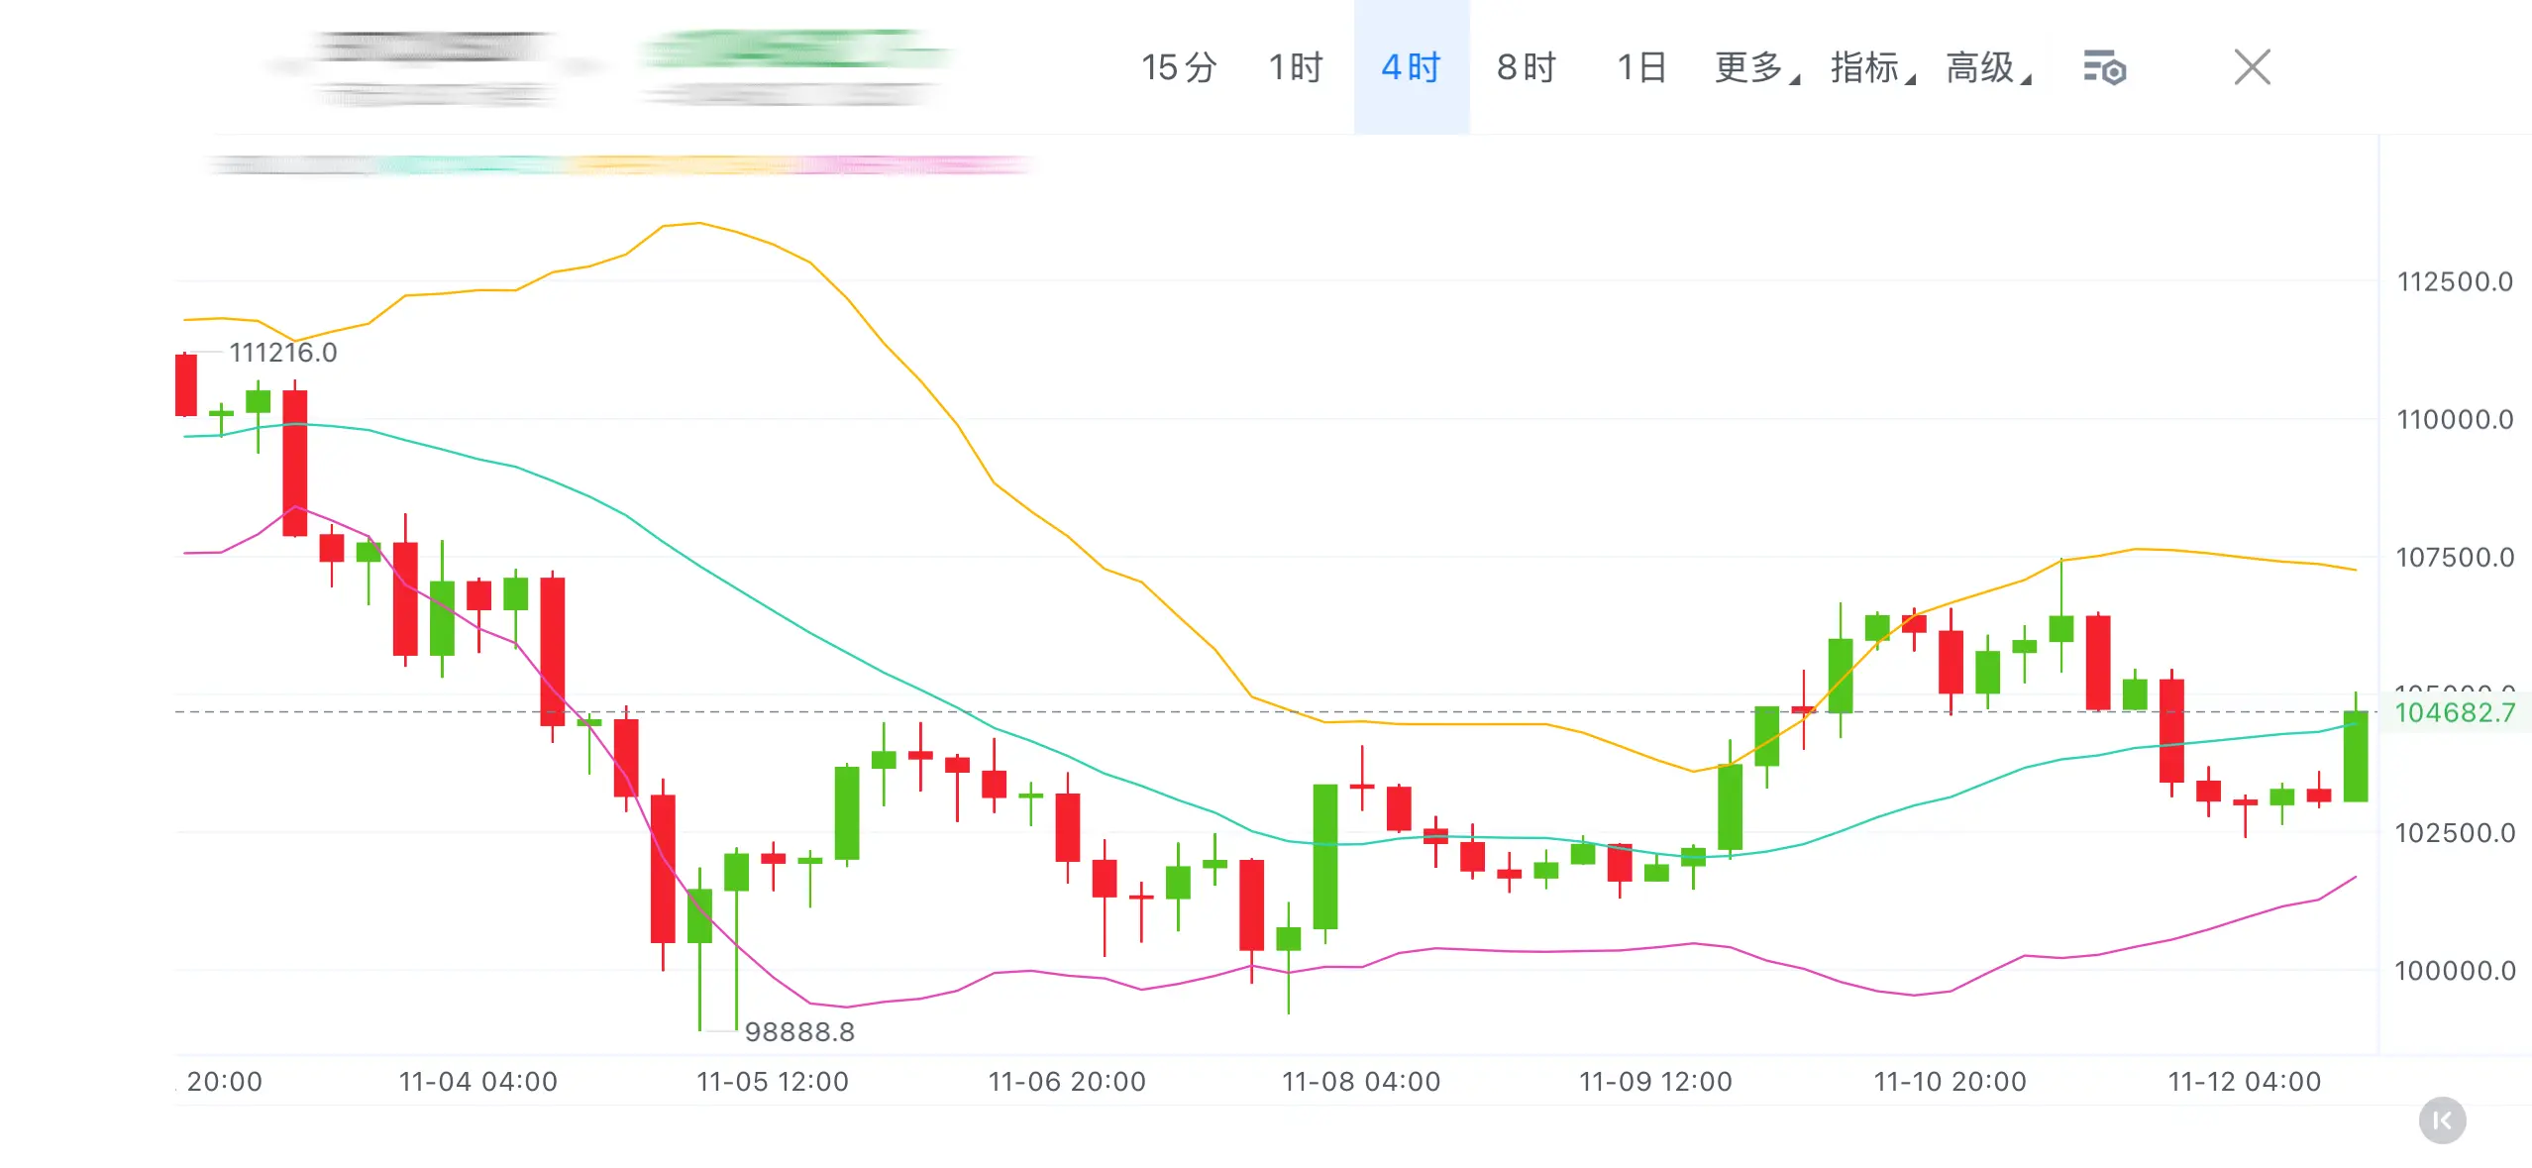The width and height of the screenshot is (2532, 1168).
Task: Click the 111216.0 high price marker
Action: [282, 353]
